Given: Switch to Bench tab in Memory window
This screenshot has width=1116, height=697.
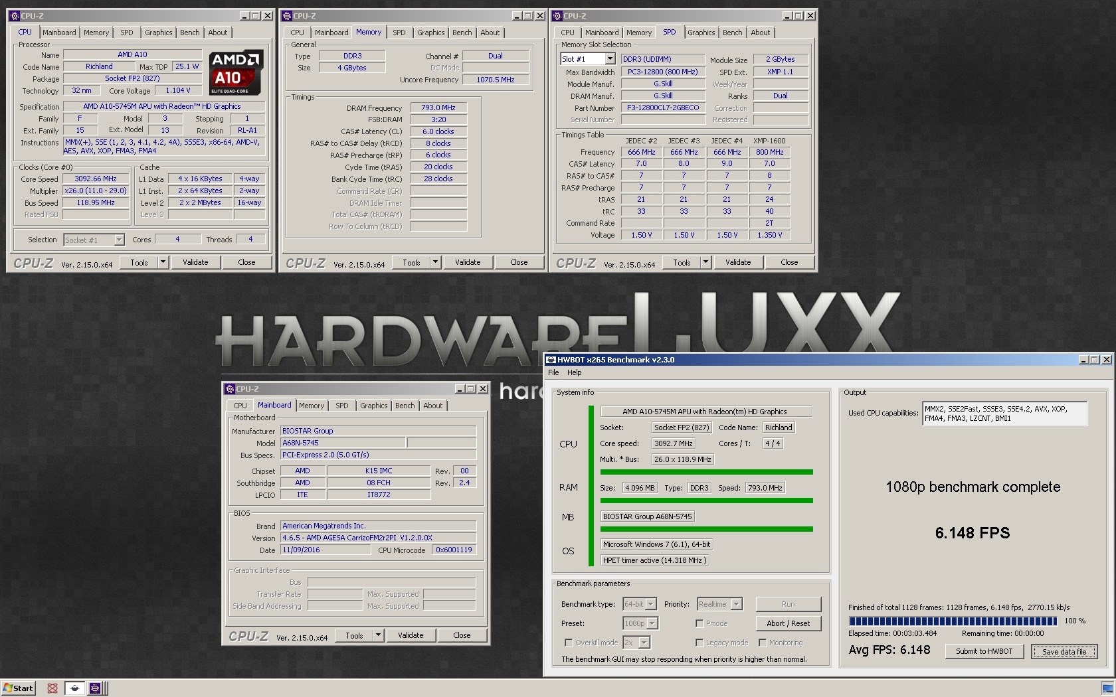Looking at the screenshot, I should 462,33.
